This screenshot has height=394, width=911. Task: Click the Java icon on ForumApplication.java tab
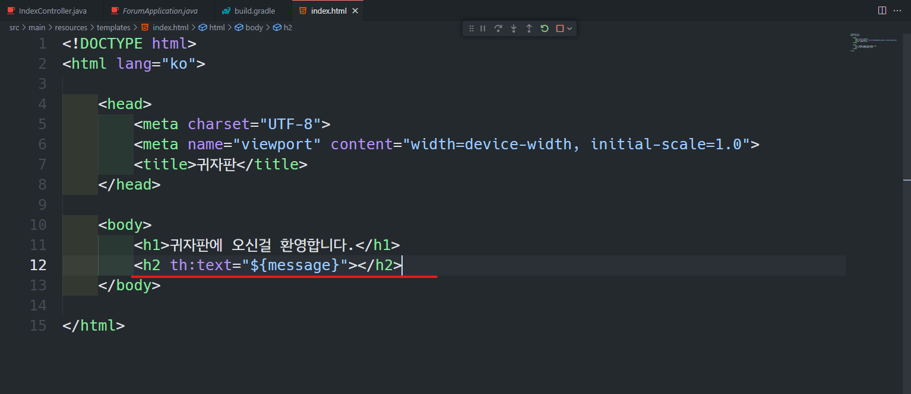pos(115,11)
